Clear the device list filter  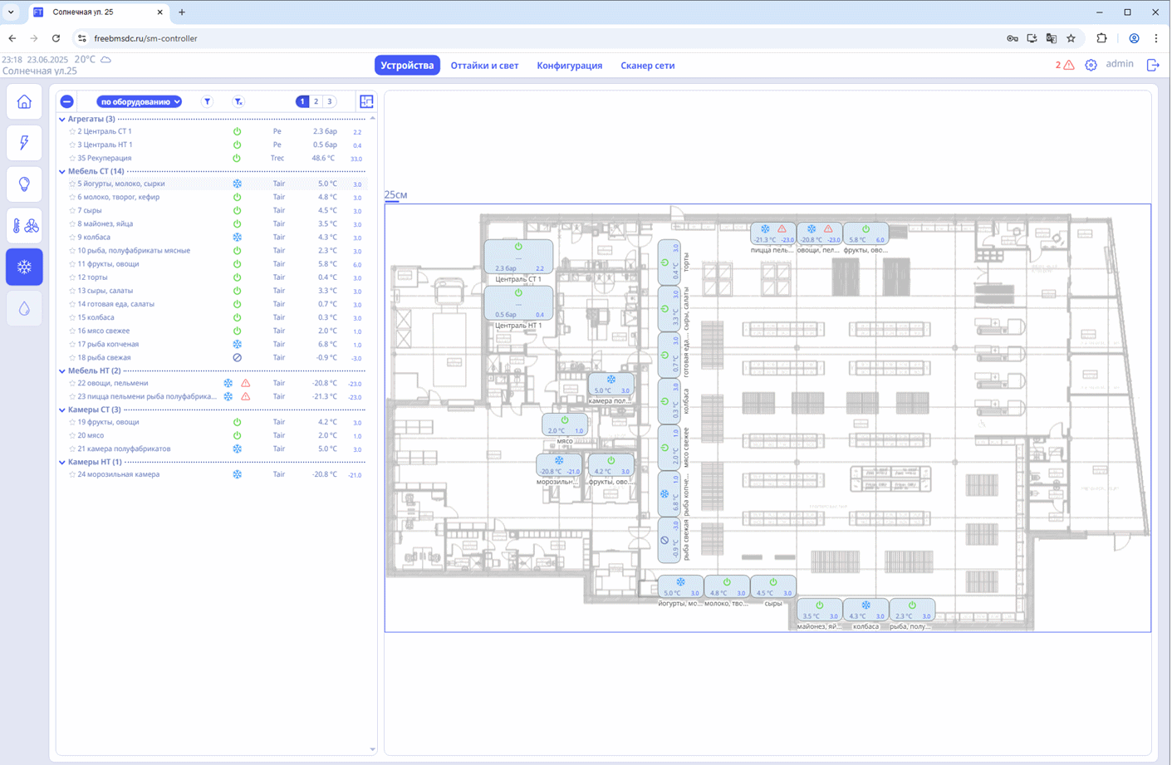point(238,101)
